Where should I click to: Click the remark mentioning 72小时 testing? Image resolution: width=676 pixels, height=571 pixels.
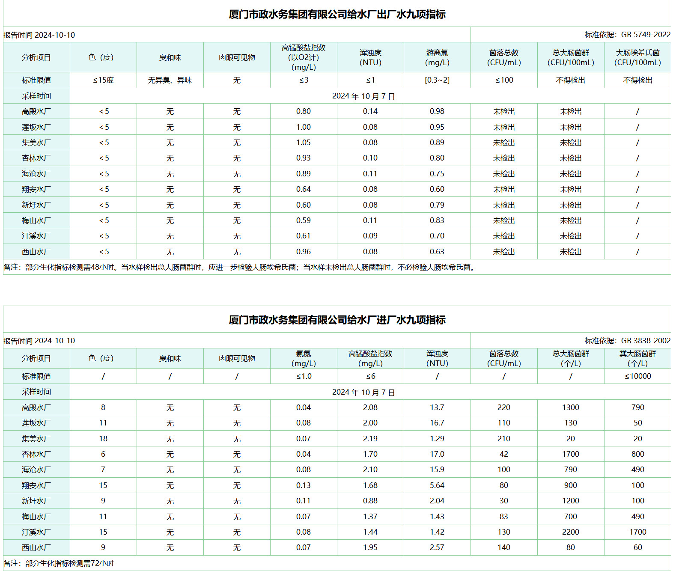pyautogui.click(x=59, y=563)
